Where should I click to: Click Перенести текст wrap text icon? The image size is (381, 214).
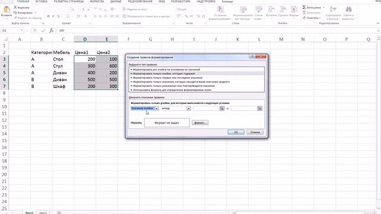pos(124,10)
